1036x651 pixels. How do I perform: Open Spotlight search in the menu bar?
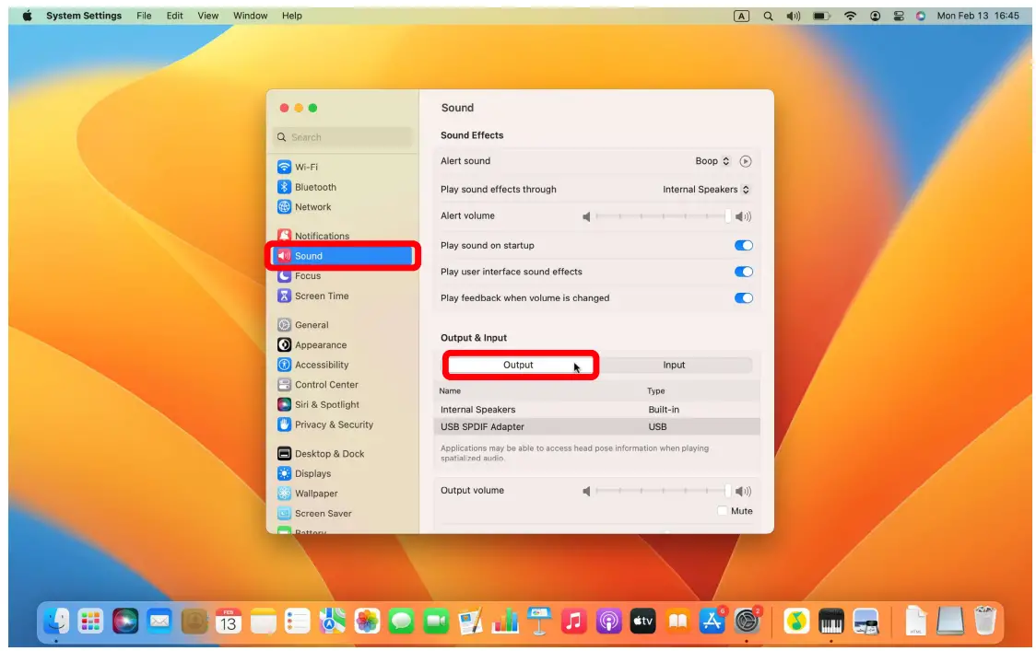[768, 16]
